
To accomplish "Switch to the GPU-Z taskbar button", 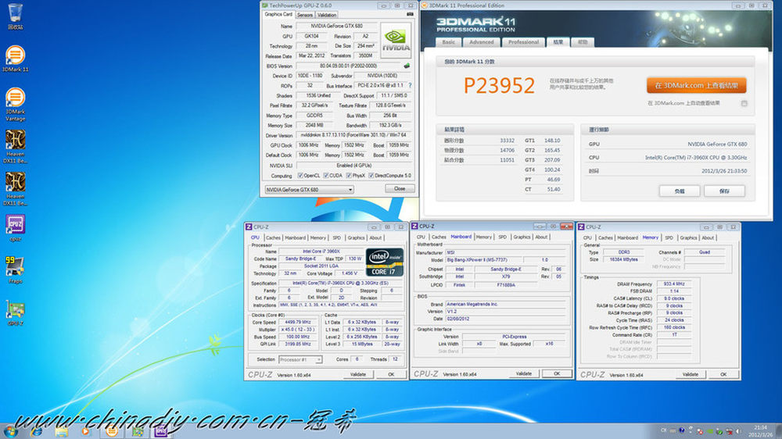I will click(x=138, y=431).
